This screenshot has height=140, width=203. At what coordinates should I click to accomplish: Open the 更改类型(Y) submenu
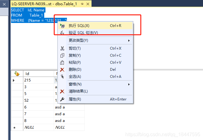click(96, 40)
